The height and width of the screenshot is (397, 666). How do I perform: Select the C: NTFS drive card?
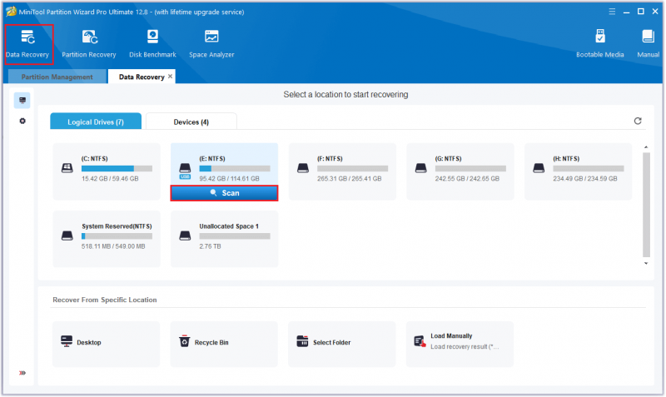click(107, 171)
